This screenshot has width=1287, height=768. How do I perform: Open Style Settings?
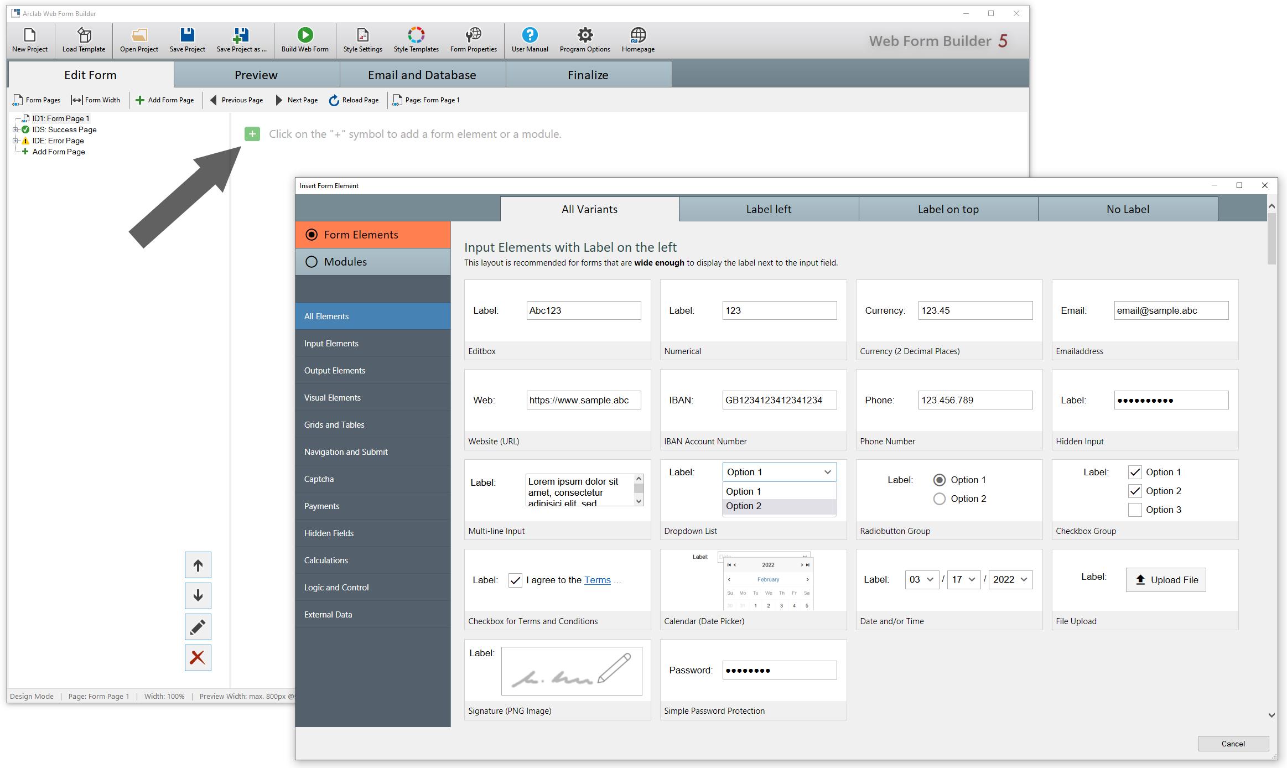click(362, 40)
